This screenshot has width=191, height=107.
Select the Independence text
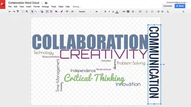(83, 71)
